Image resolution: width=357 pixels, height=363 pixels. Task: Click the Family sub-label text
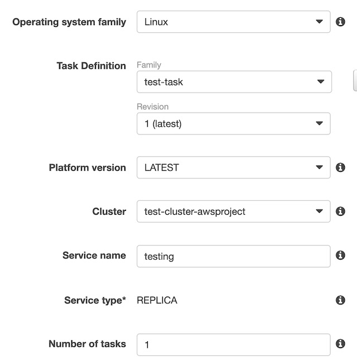pyautogui.click(x=149, y=65)
